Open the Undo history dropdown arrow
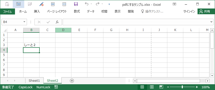Viewport: 215px width, 90px height. click(91, 4)
